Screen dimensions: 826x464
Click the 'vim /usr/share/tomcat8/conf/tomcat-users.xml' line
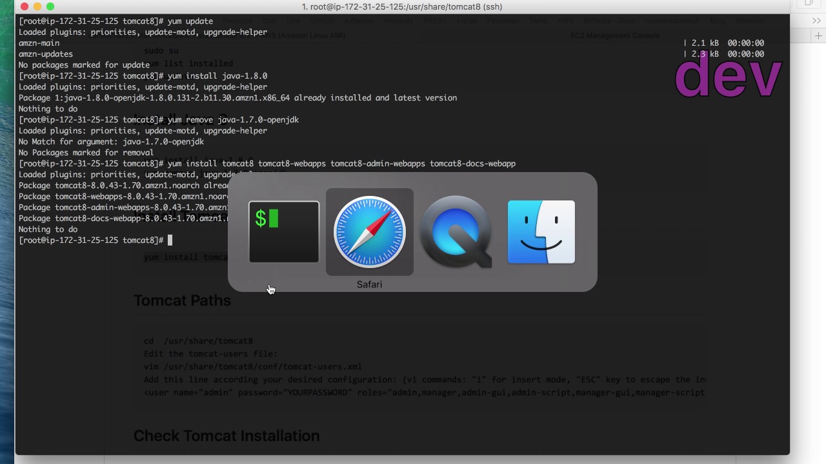253,367
